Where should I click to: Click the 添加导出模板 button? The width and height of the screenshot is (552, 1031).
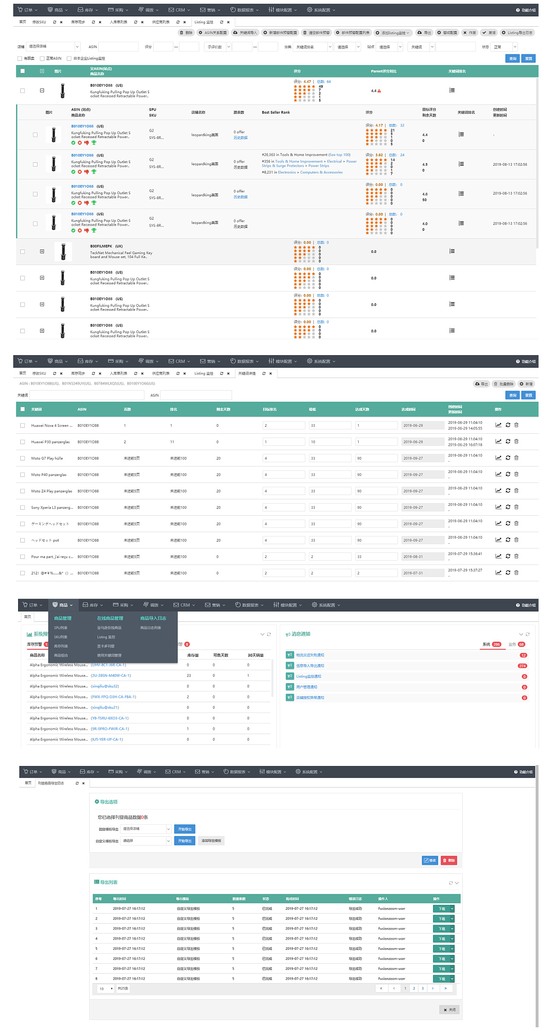tap(211, 841)
